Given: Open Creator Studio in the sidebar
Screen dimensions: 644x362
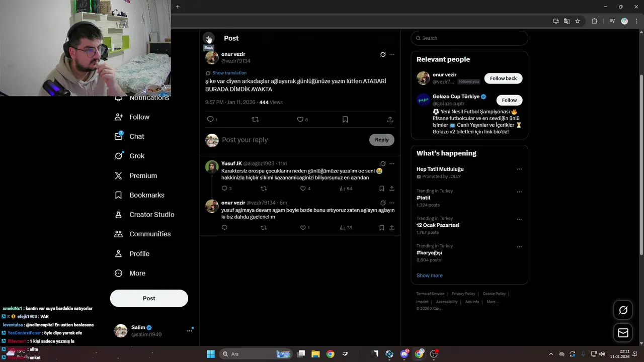Looking at the screenshot, I should point(144,214).
